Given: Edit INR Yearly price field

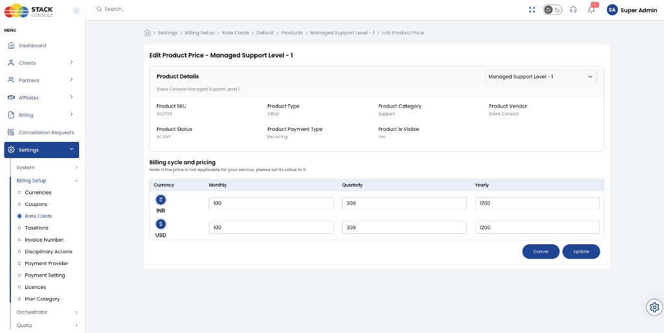Looking at the screenshot, I should click(x=538, y=203).
